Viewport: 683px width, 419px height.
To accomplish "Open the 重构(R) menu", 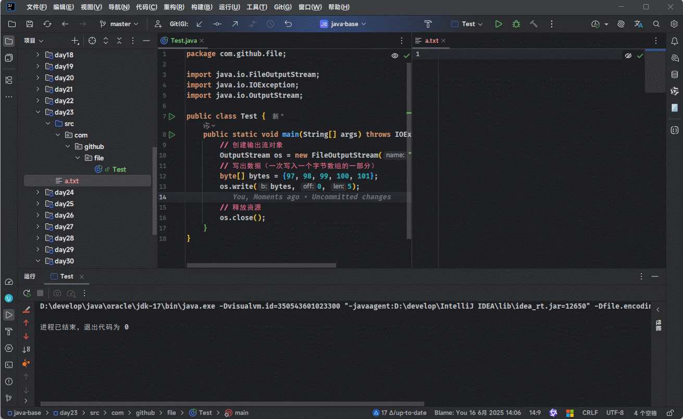I will 173,7.
